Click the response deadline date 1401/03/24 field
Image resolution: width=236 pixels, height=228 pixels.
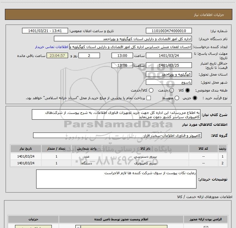click(169, 55)
